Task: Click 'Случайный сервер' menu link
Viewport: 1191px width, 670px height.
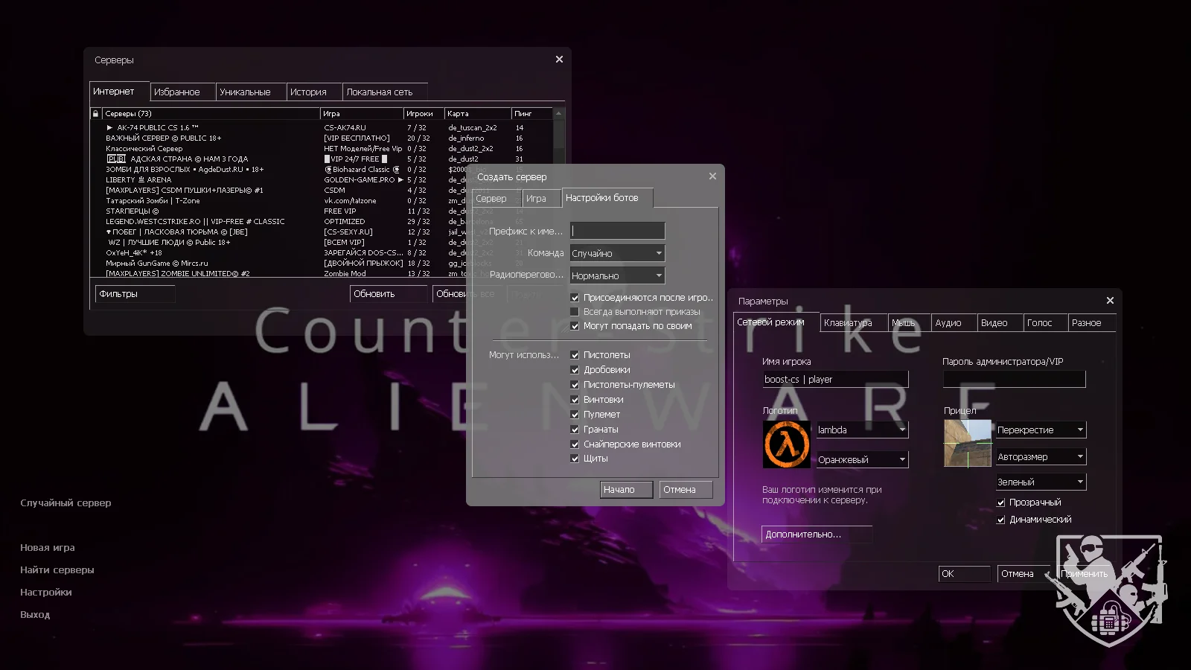Action: pyautogui.click(x=66, y=503)
